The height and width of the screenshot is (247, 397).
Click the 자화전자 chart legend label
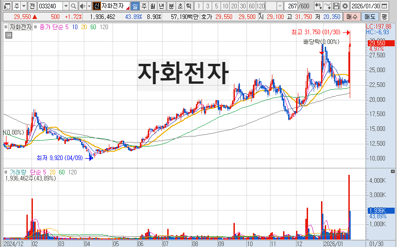(21, 27)
